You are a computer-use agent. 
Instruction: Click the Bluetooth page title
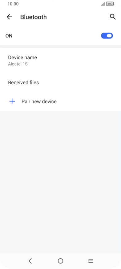click(x=34, y=17)
